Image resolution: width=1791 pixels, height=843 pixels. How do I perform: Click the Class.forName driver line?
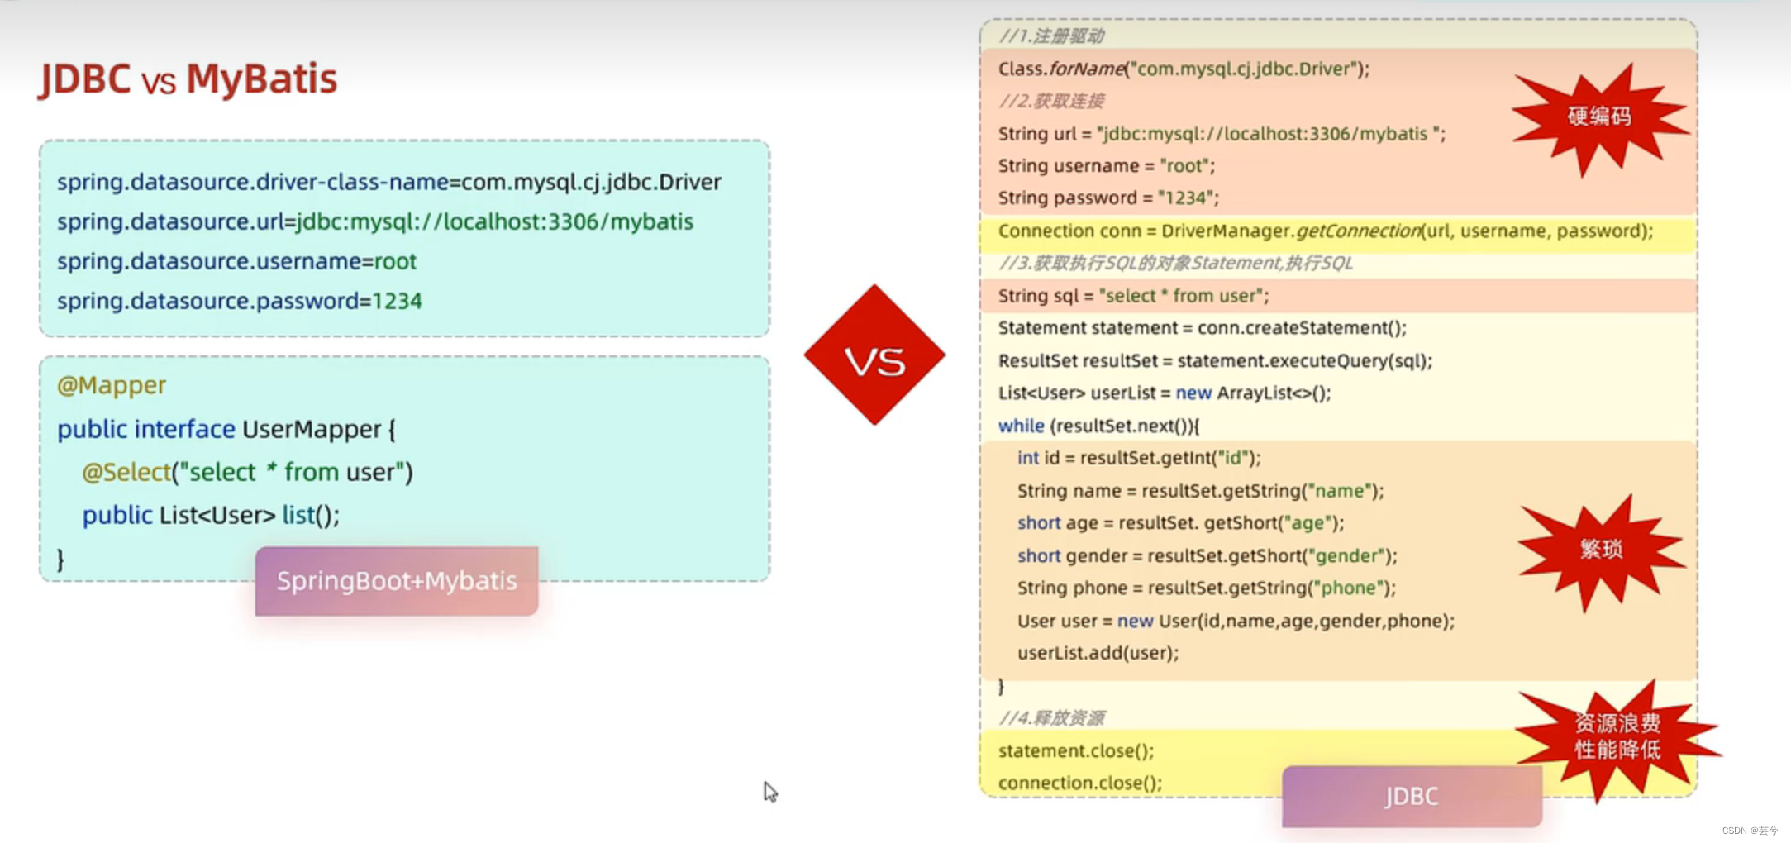[1184, 69]
